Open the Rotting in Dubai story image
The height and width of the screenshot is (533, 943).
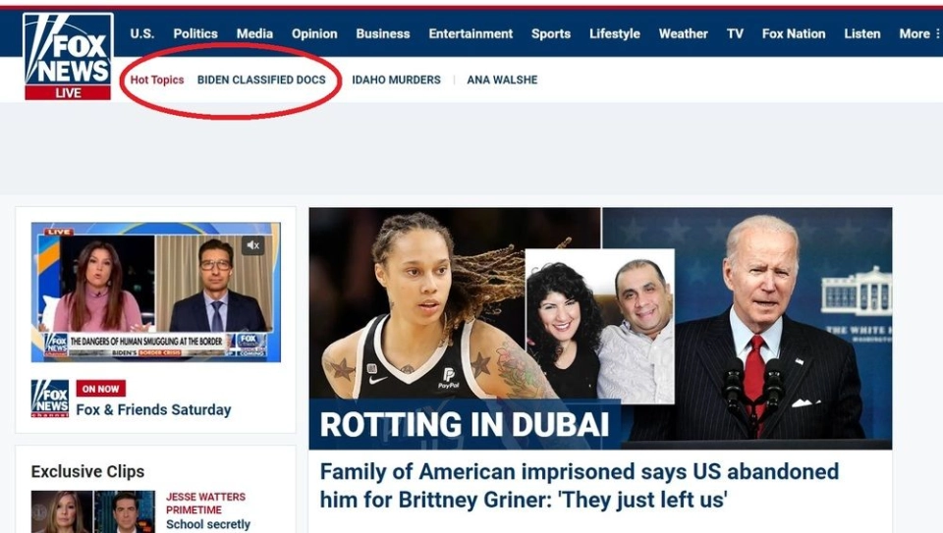pyautogui.click(x=600, y=328)
